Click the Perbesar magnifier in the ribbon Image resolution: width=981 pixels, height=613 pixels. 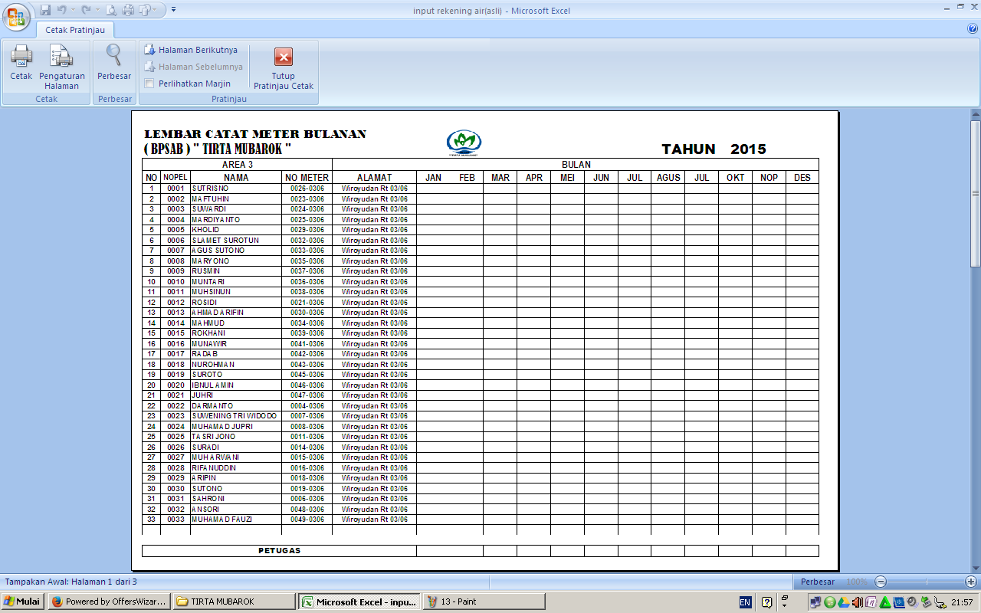[114, 64]
